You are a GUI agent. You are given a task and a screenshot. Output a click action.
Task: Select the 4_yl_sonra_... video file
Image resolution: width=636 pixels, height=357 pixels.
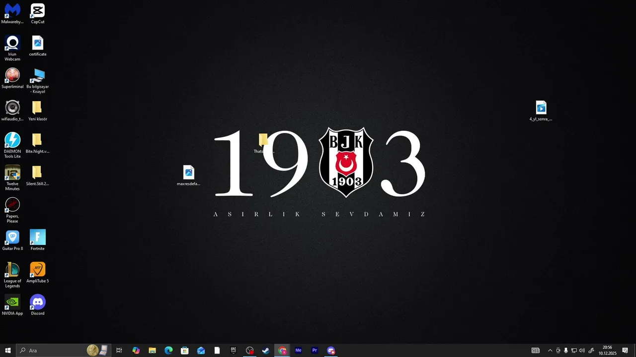[541, 111]
